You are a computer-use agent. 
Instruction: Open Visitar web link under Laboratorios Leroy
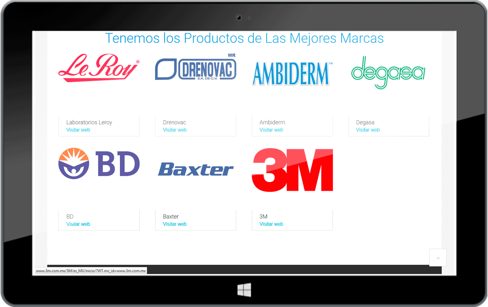[x=78, y=130]
